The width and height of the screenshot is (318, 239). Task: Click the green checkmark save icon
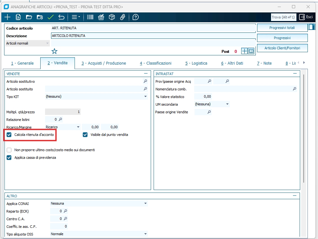50,17
